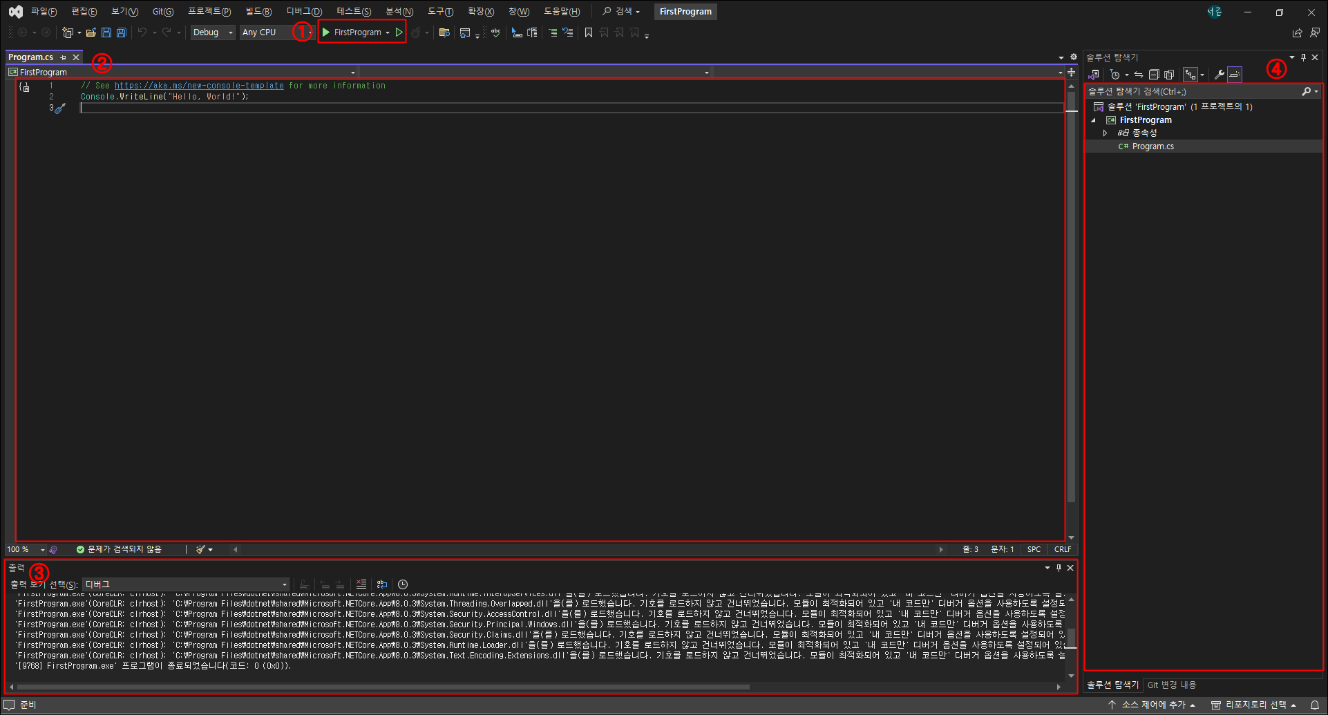
Task: Open the Output source dropdown showing 디버그
Action: pos(185,584)
